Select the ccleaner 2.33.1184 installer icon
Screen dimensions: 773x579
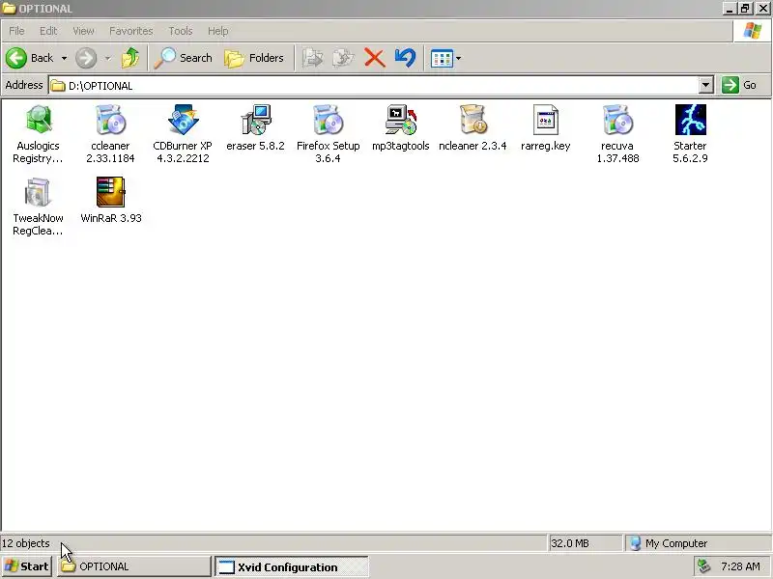[x=110, y=120]
